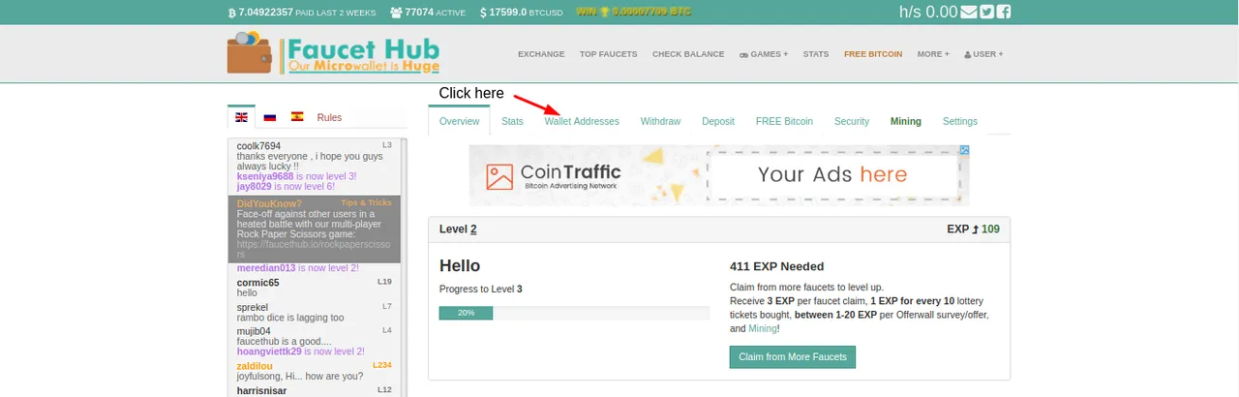Open FREE BITCOIN in top navigation
The height and width of the screenshot is (397, 1239).
point(873,54)
